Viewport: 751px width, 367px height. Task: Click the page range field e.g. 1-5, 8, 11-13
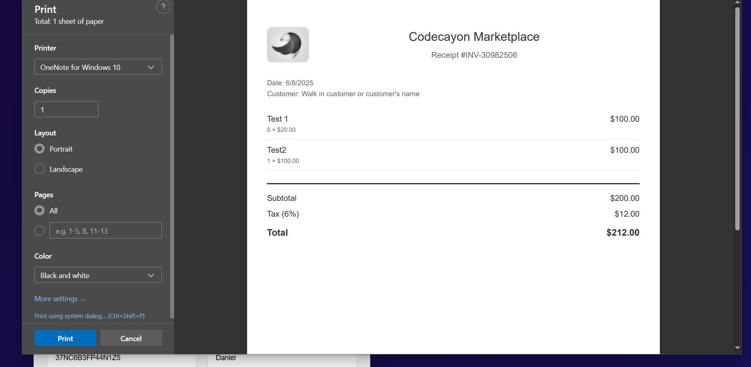(106, 231)
